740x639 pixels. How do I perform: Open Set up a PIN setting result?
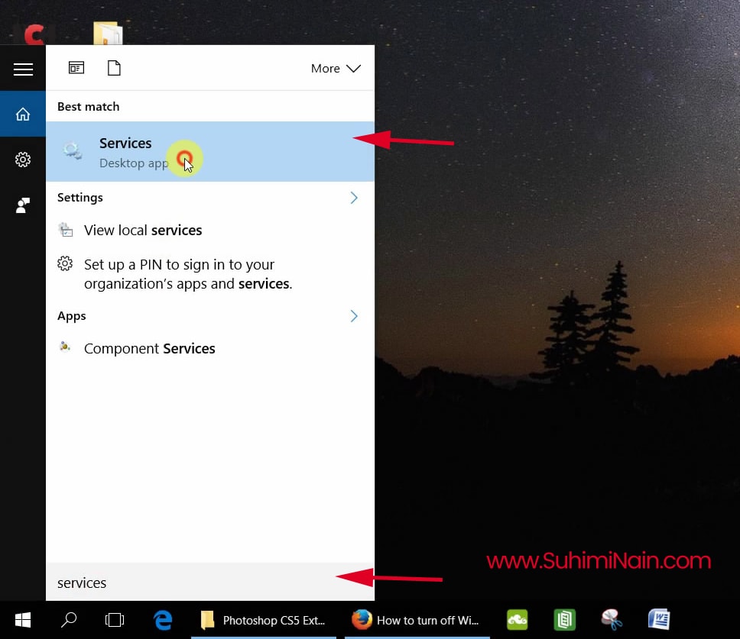tap(187, 274)
